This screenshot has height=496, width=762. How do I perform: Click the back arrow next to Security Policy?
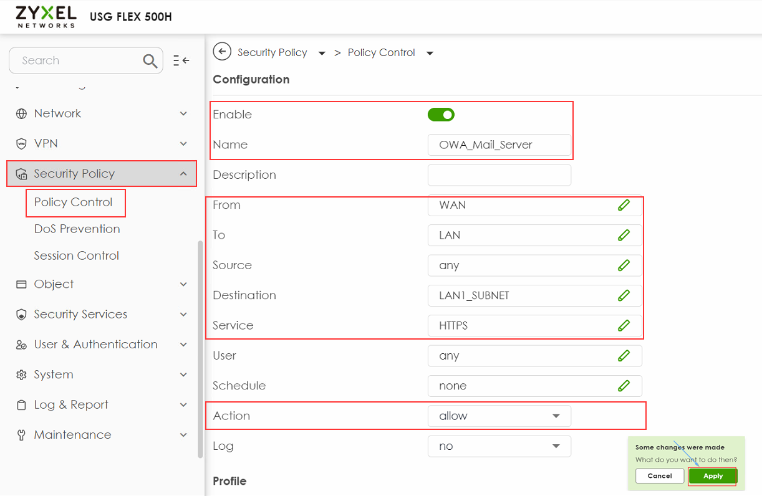pyautogui.click(x=222, y=52)
